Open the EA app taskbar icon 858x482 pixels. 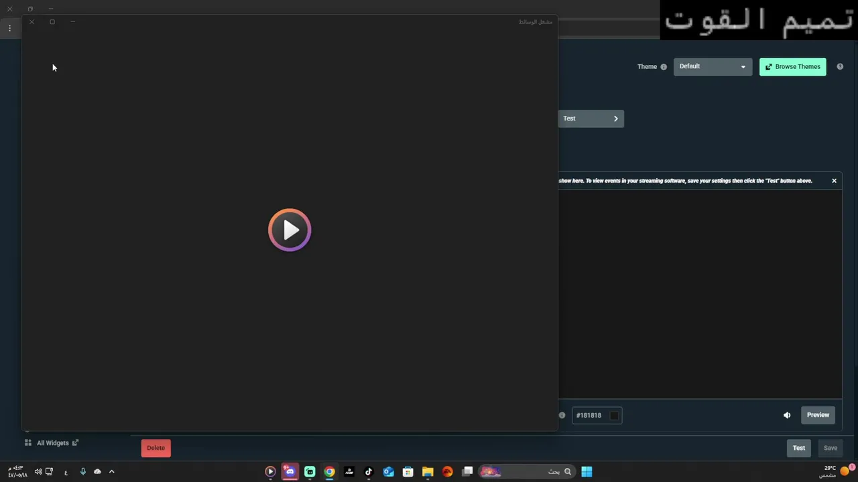point(447,472)
